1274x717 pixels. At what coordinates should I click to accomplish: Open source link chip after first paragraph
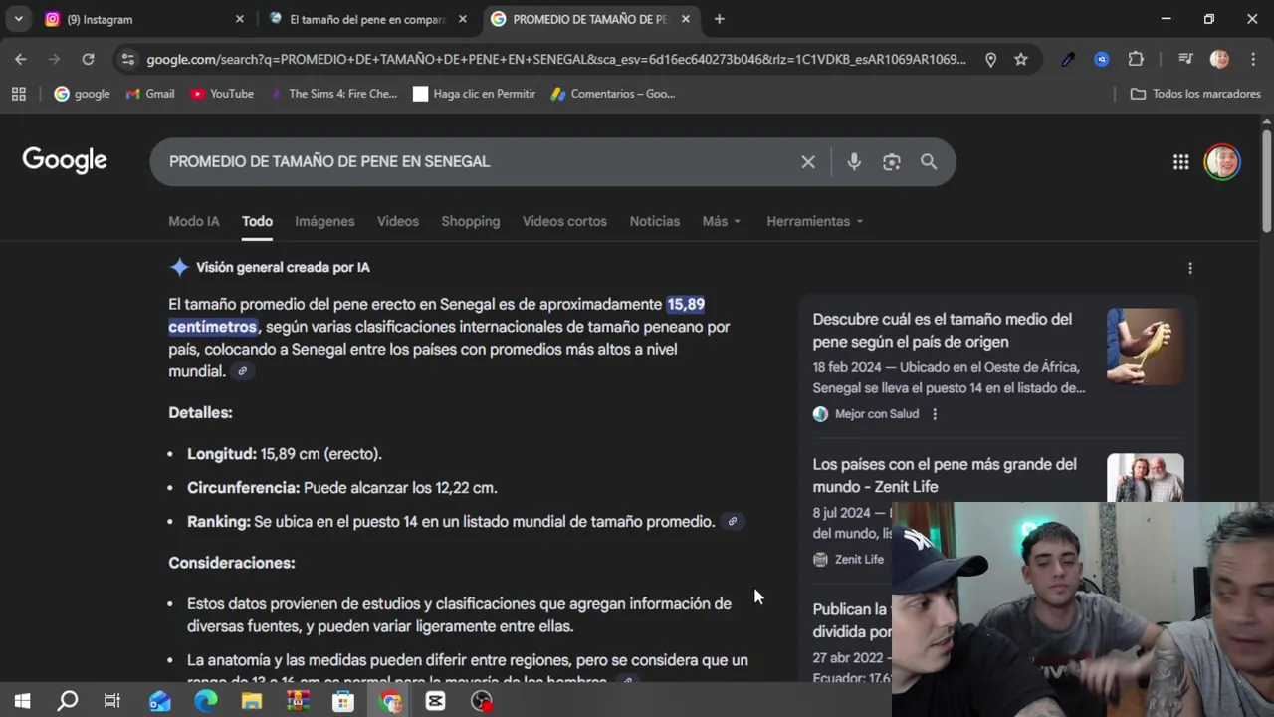pos(242,371)
